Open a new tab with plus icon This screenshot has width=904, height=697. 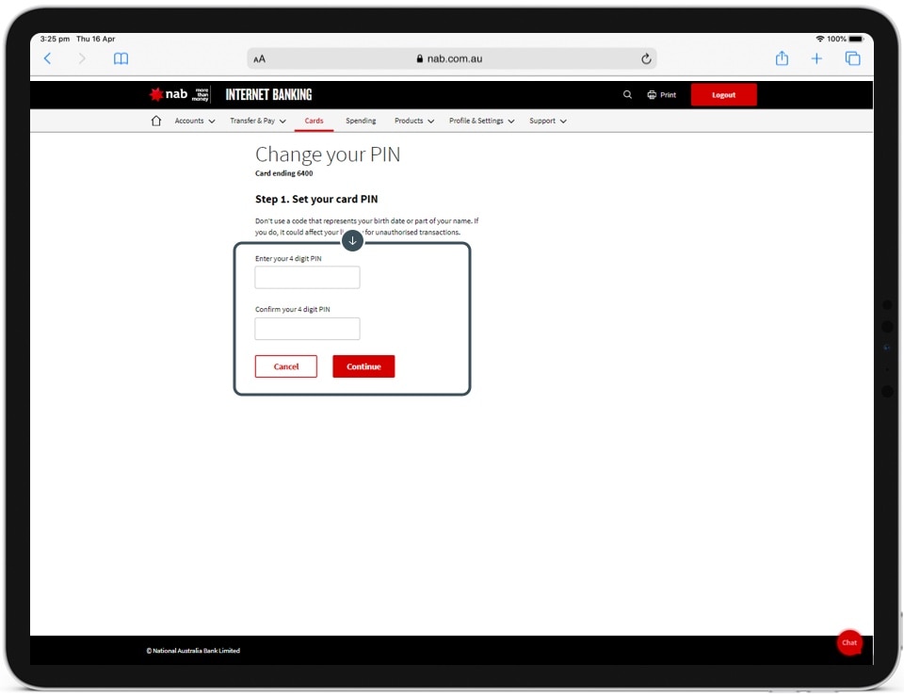pos(816,58)
